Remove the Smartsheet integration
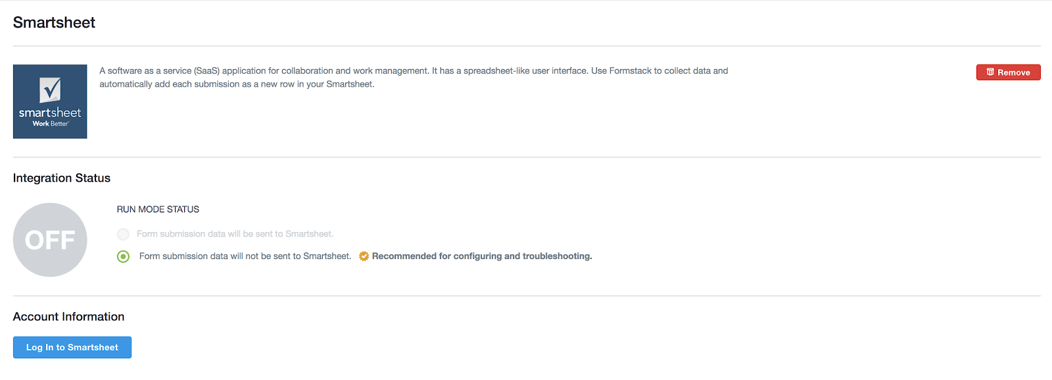The height and width of the screenshot is (380, 1052). pos(1008,72)
